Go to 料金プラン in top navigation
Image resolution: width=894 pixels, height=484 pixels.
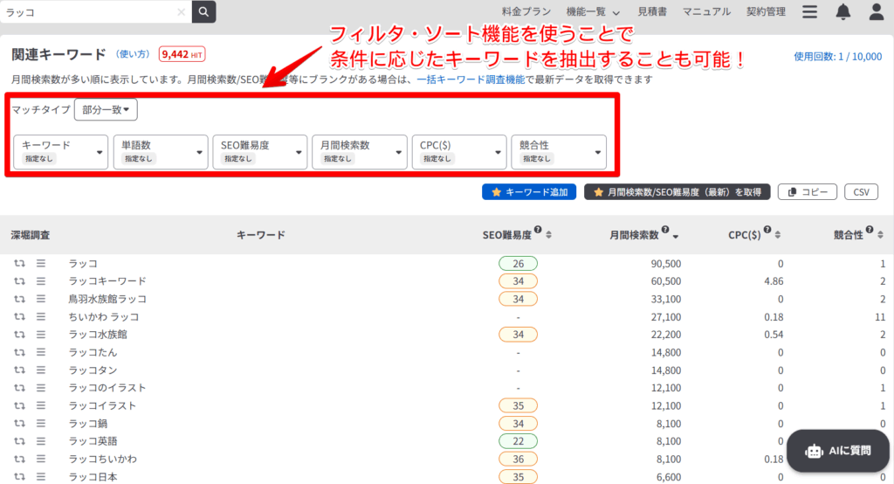526,12
